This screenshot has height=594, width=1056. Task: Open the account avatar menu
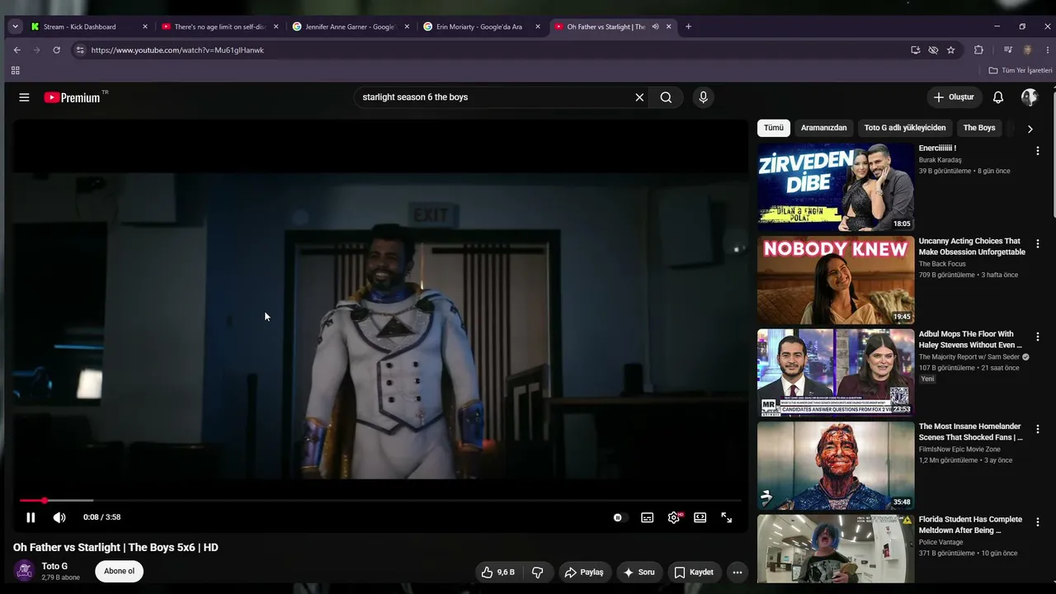[x=1030, y=97]
